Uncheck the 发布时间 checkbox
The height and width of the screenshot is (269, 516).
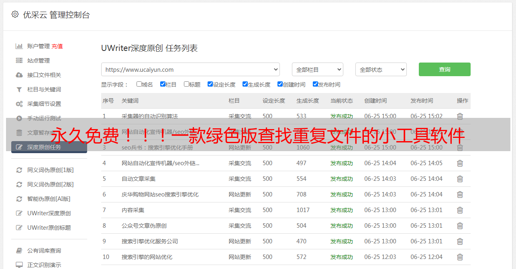[x=315, y=84]
